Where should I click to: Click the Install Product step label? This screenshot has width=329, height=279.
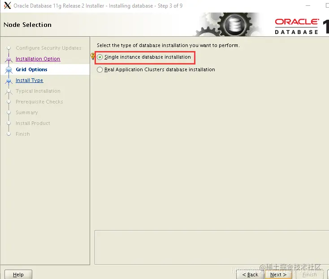pos(33,123)
